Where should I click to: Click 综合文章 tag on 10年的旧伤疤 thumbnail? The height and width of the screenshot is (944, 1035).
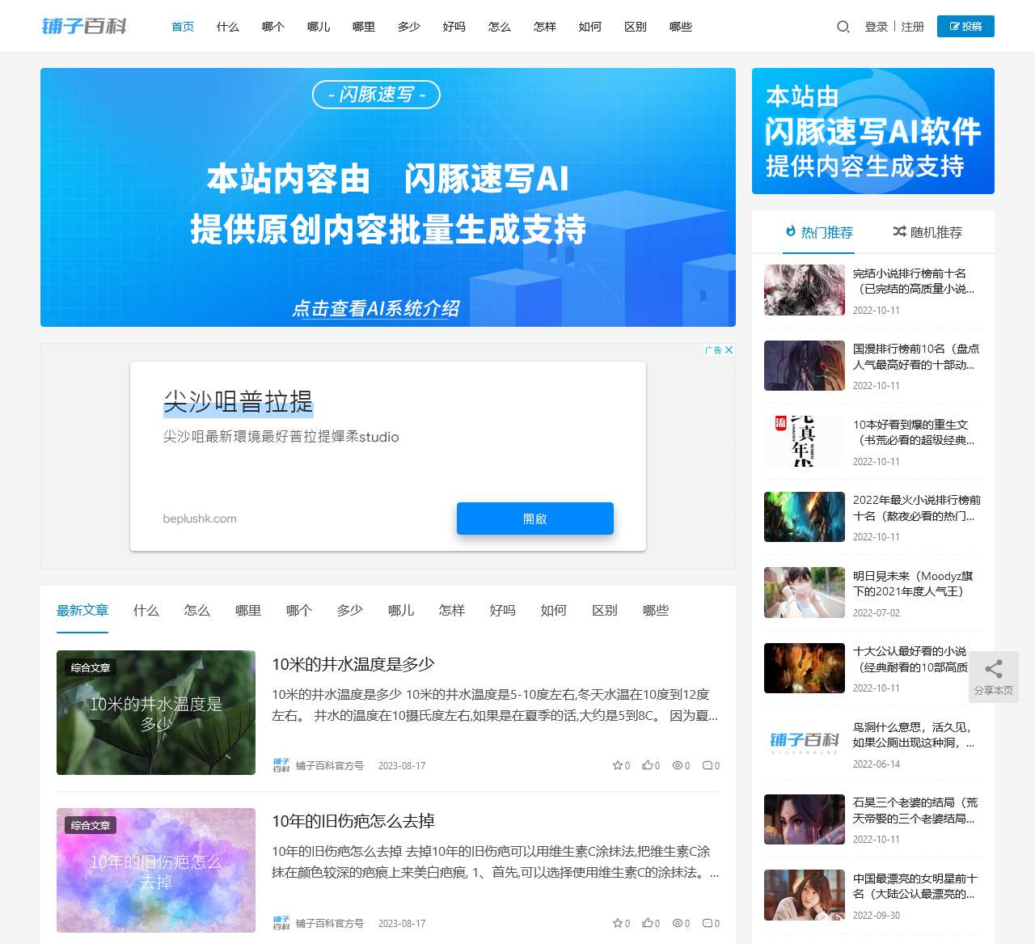pos(91,825)
